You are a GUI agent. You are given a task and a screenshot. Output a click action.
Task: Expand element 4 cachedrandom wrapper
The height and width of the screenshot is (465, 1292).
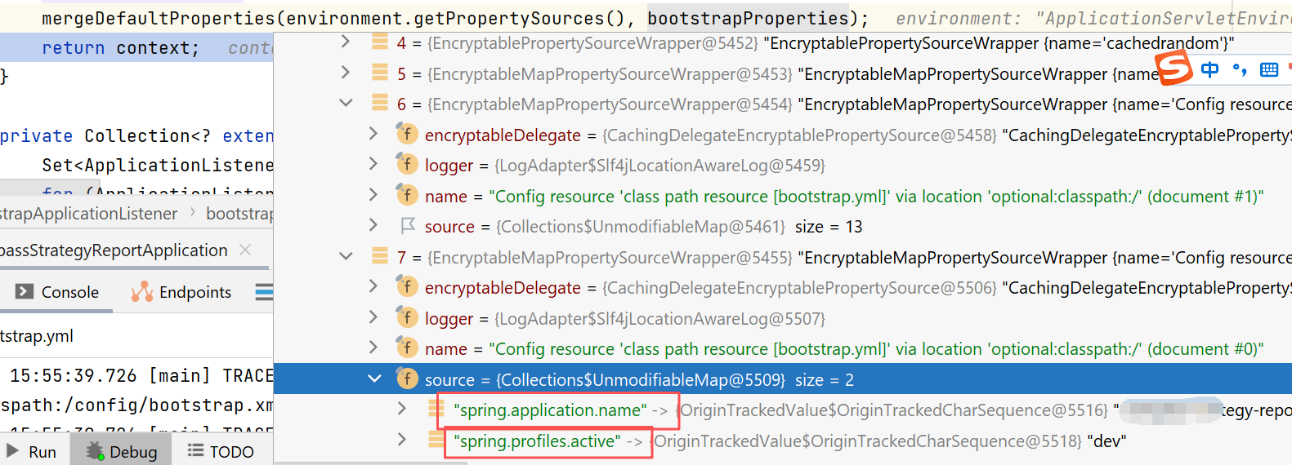coord(346,42)
